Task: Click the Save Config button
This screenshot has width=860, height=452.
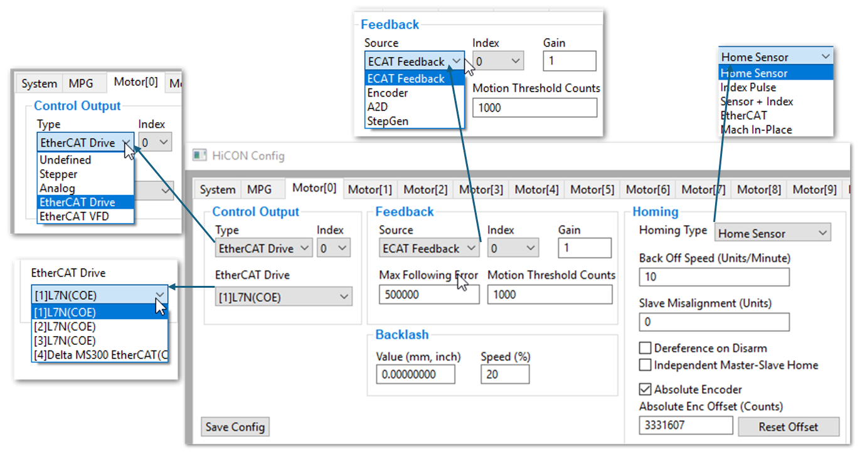Action: (x=235, y=427)
